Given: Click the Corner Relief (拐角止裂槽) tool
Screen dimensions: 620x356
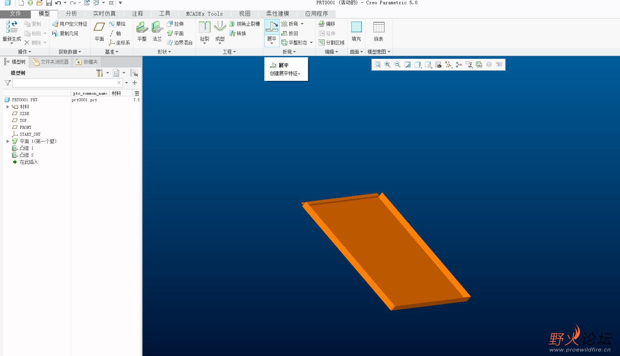Looking at the screenshot, I should (x=245, y=24).
